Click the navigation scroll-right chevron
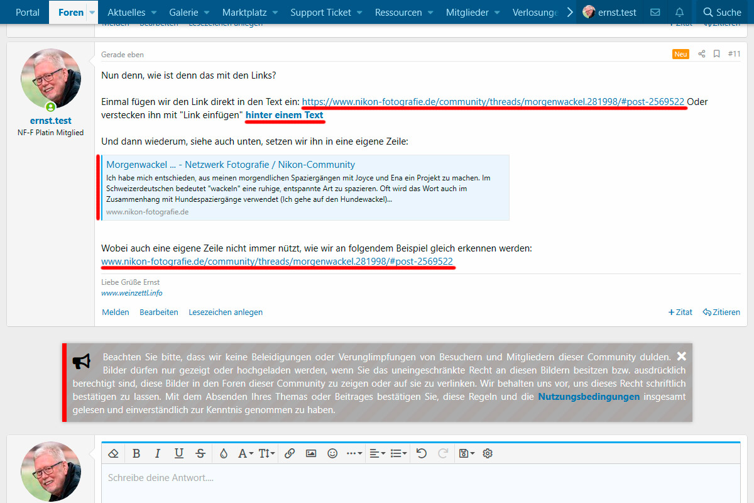Image resolution: width=754 pixels, height=503 pixels. (x=569, y=12)
